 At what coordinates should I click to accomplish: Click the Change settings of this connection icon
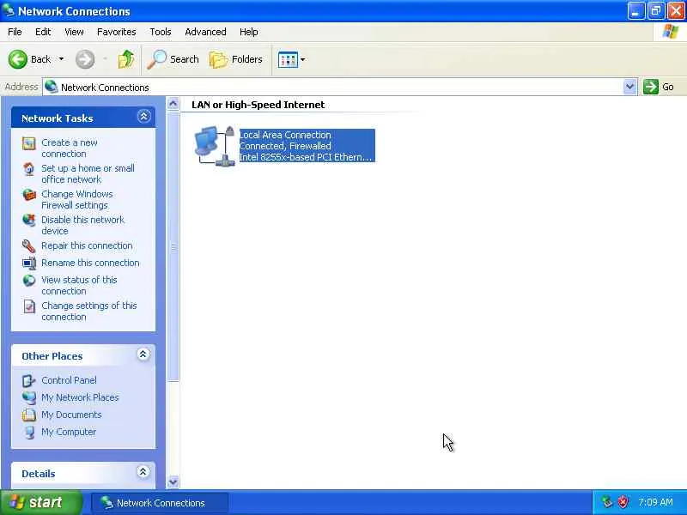(x=29, y=306)
